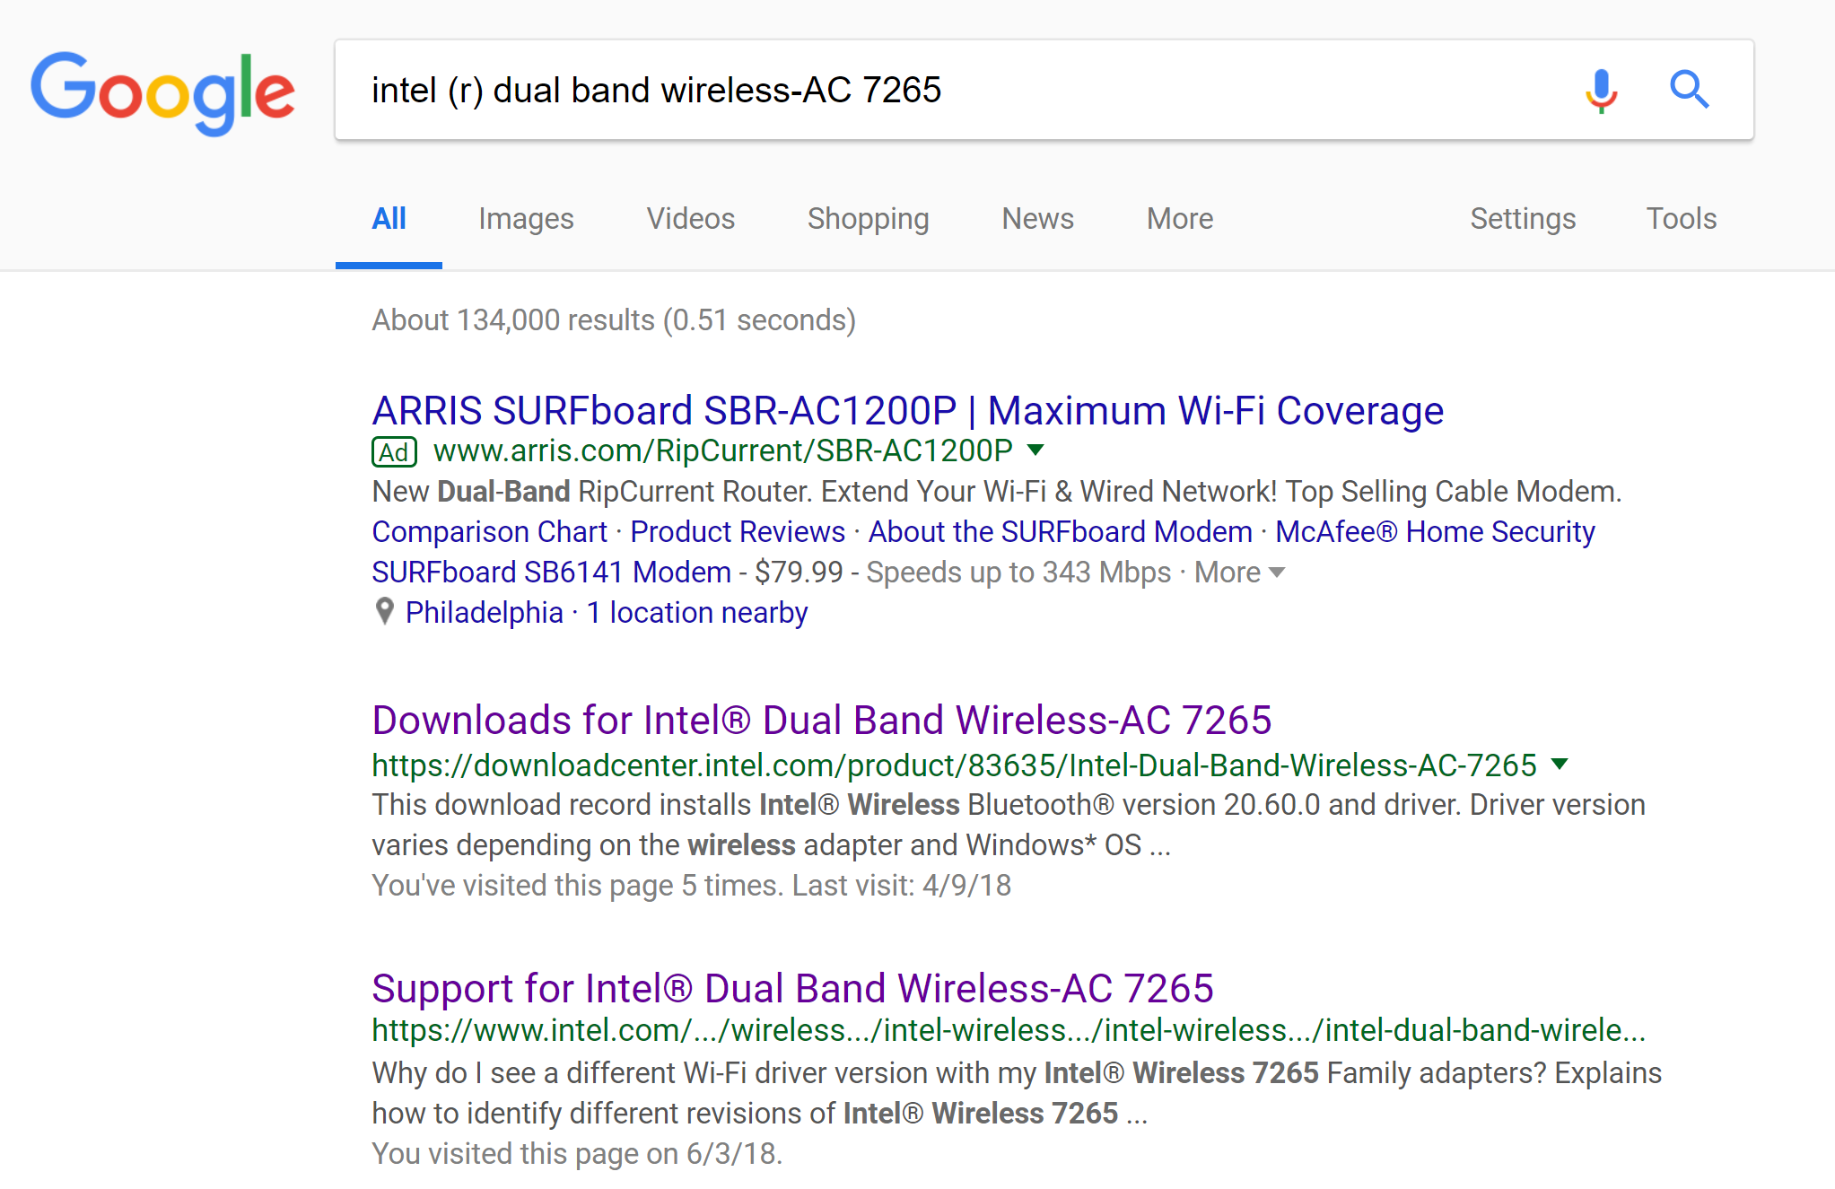Click 'About 134,000 results' stats text
Screen dimensions: 1835x1189
tap(614, 320)
